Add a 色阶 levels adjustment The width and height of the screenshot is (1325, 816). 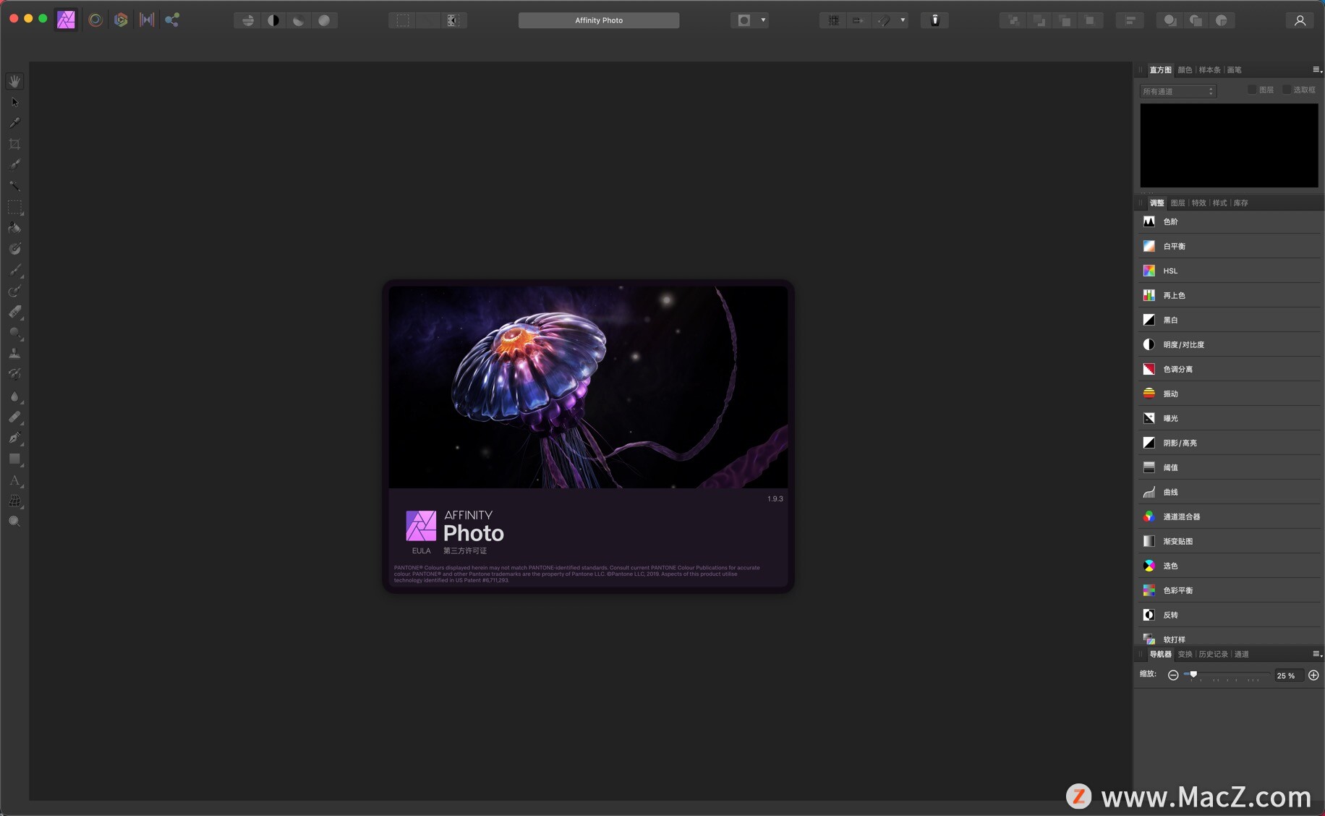coord(1229,222)
